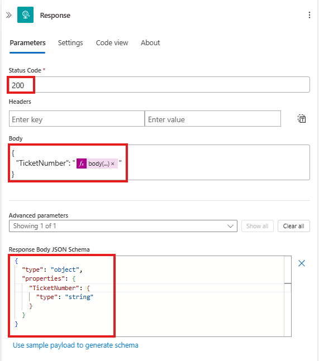The image size is (319, 361).
Task: Click the "type": "object" schema line
Action: point(52,269)
